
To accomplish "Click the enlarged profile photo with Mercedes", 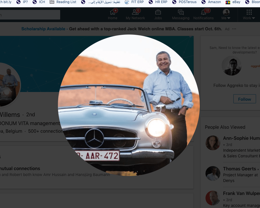I will coord(129,105).
